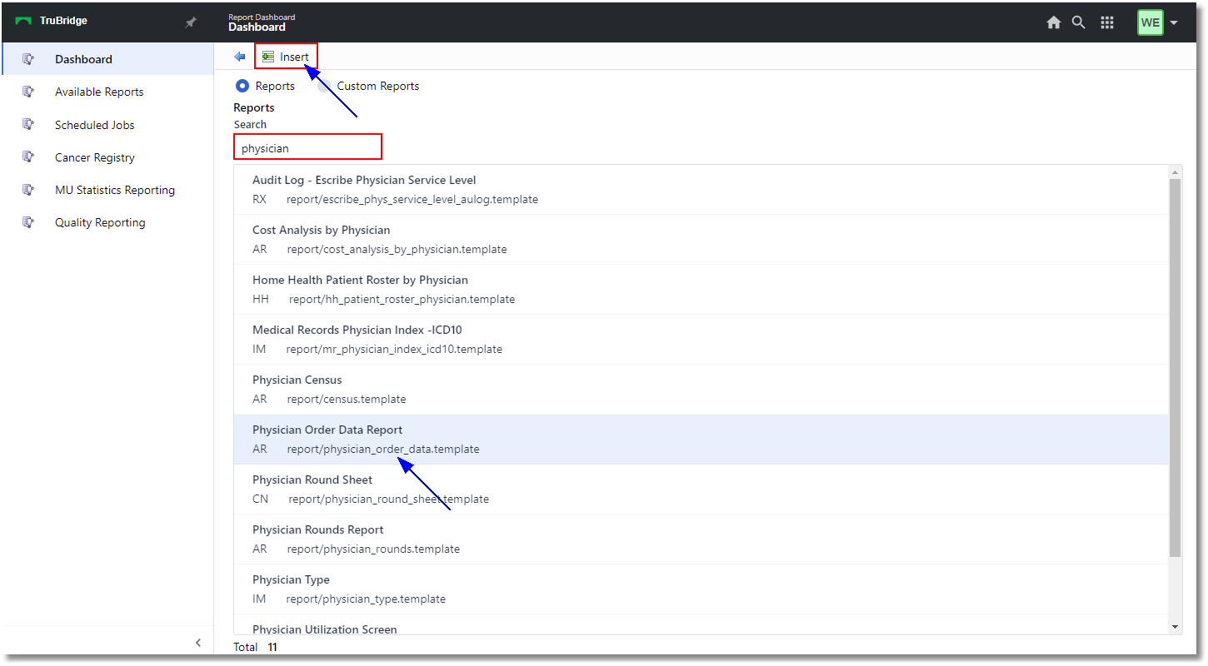Image resolution: width=1208 pixels, height=666 pixels.
Task: Click the Available Reports sidebar icon
Action: 28,92
